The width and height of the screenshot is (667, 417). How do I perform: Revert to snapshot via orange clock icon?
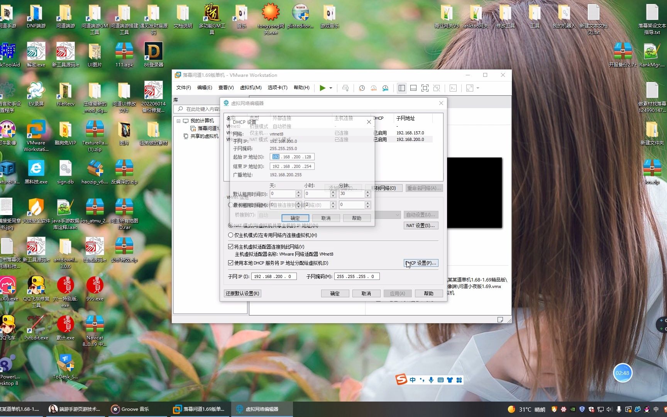coord(374,88)
